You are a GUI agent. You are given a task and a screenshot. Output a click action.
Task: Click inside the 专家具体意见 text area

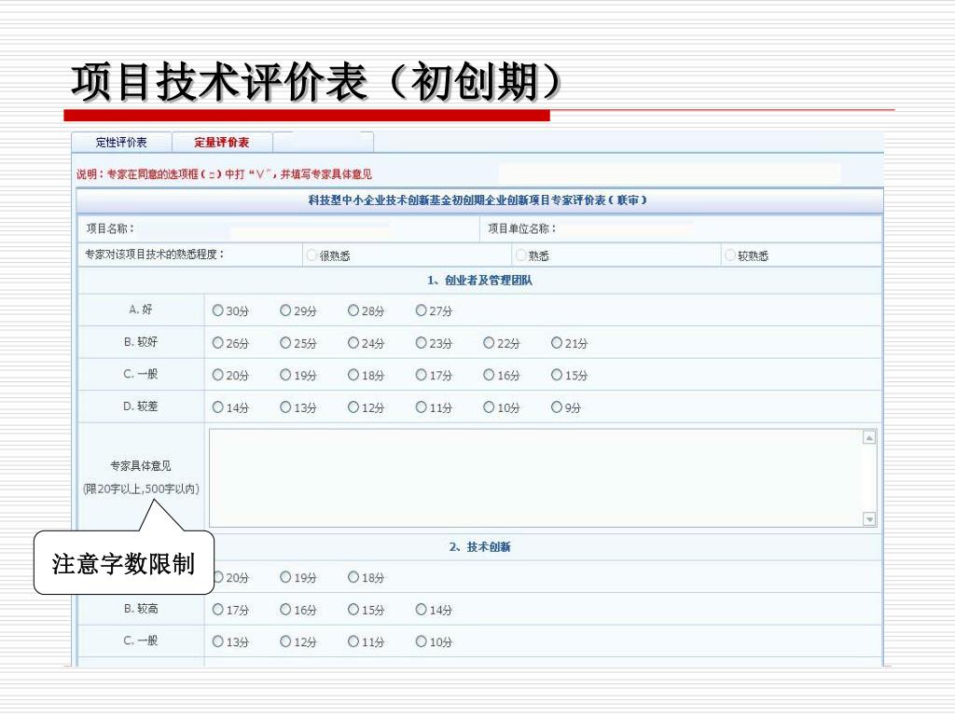[535, 478]
